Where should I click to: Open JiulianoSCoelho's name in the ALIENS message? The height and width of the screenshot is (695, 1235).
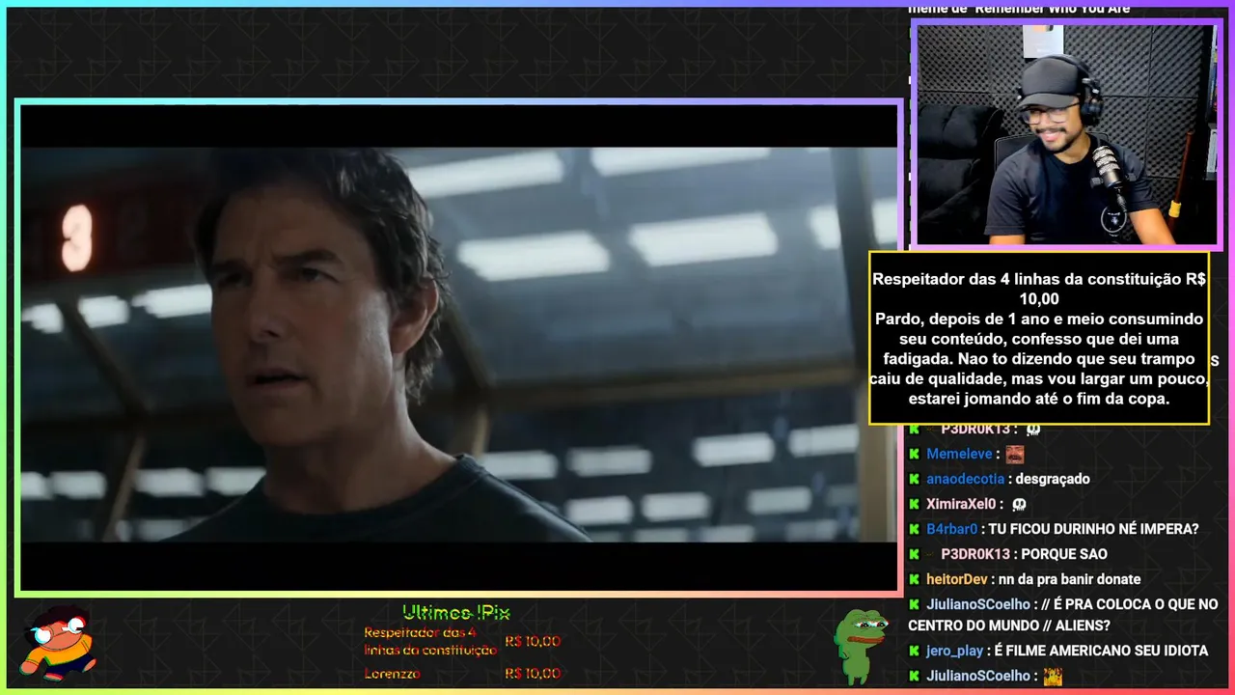[978, 604]
